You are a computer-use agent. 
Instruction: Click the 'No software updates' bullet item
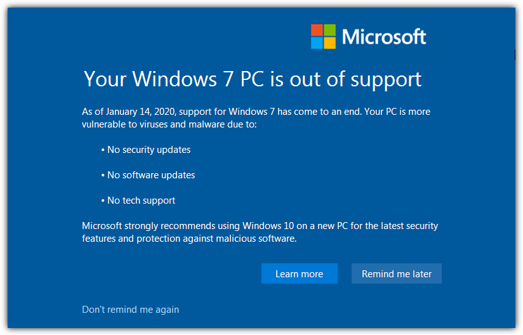coord(148,175)
